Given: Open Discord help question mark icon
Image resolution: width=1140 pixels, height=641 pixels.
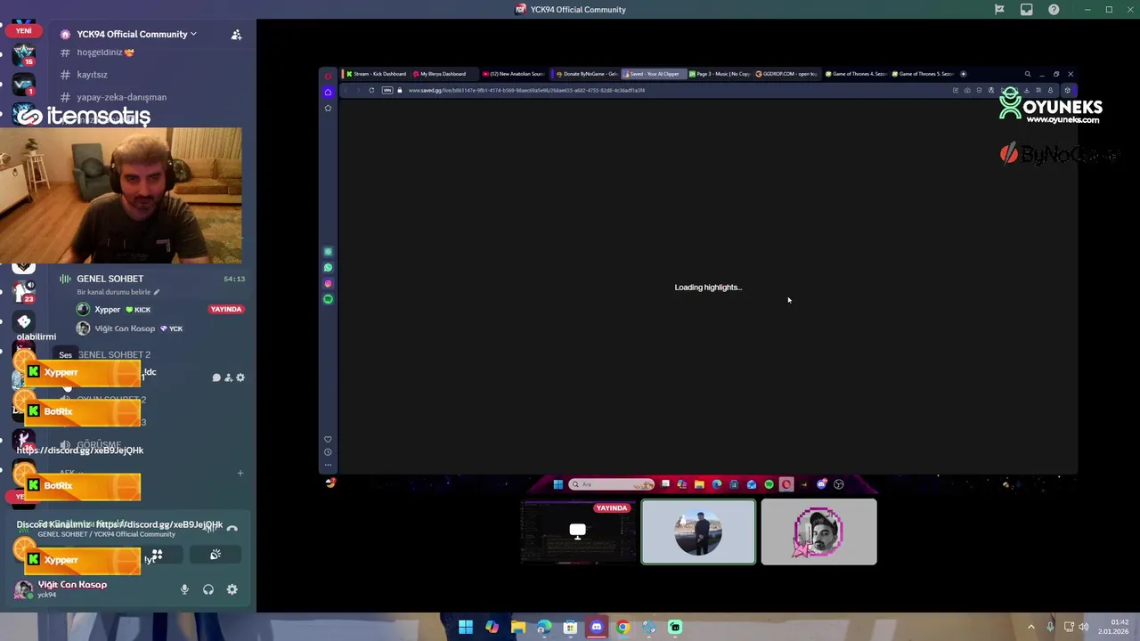Looking at the screenshot, I should click(x=1054, y=9).
